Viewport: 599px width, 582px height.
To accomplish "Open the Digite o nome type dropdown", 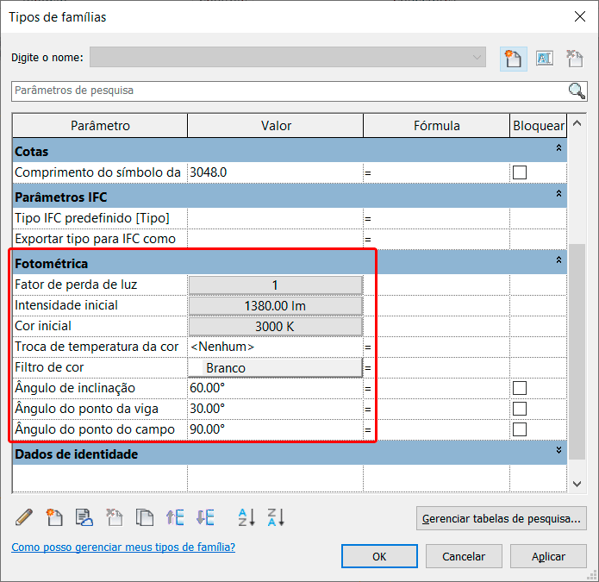I will 288,57.
